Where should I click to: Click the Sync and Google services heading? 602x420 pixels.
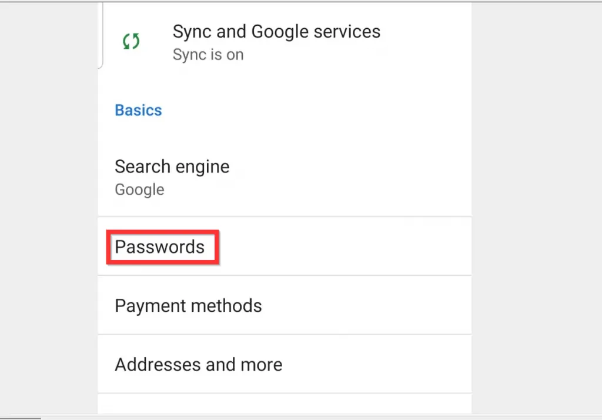276,32
